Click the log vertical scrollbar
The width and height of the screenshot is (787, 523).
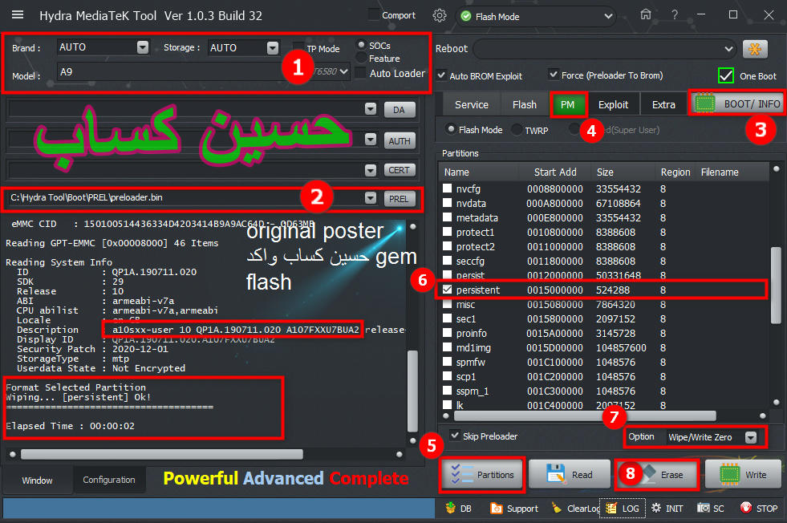coord(412,391)
